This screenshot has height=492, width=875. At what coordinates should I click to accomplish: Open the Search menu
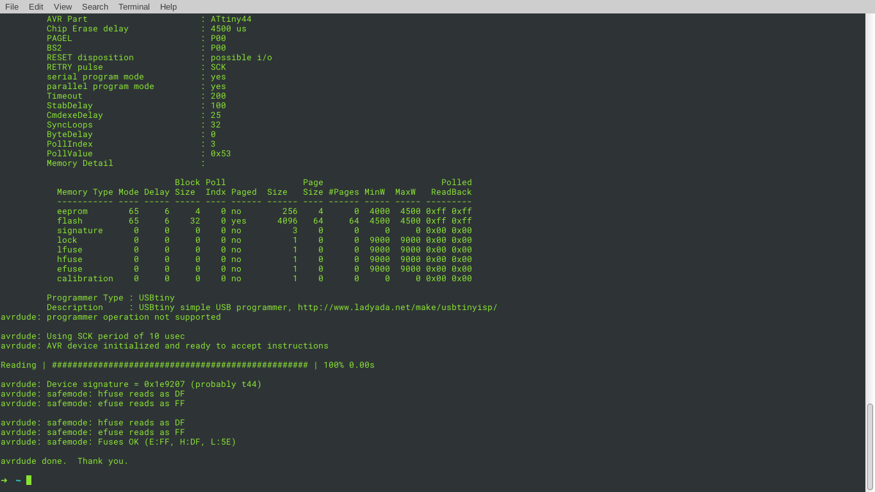95,7
